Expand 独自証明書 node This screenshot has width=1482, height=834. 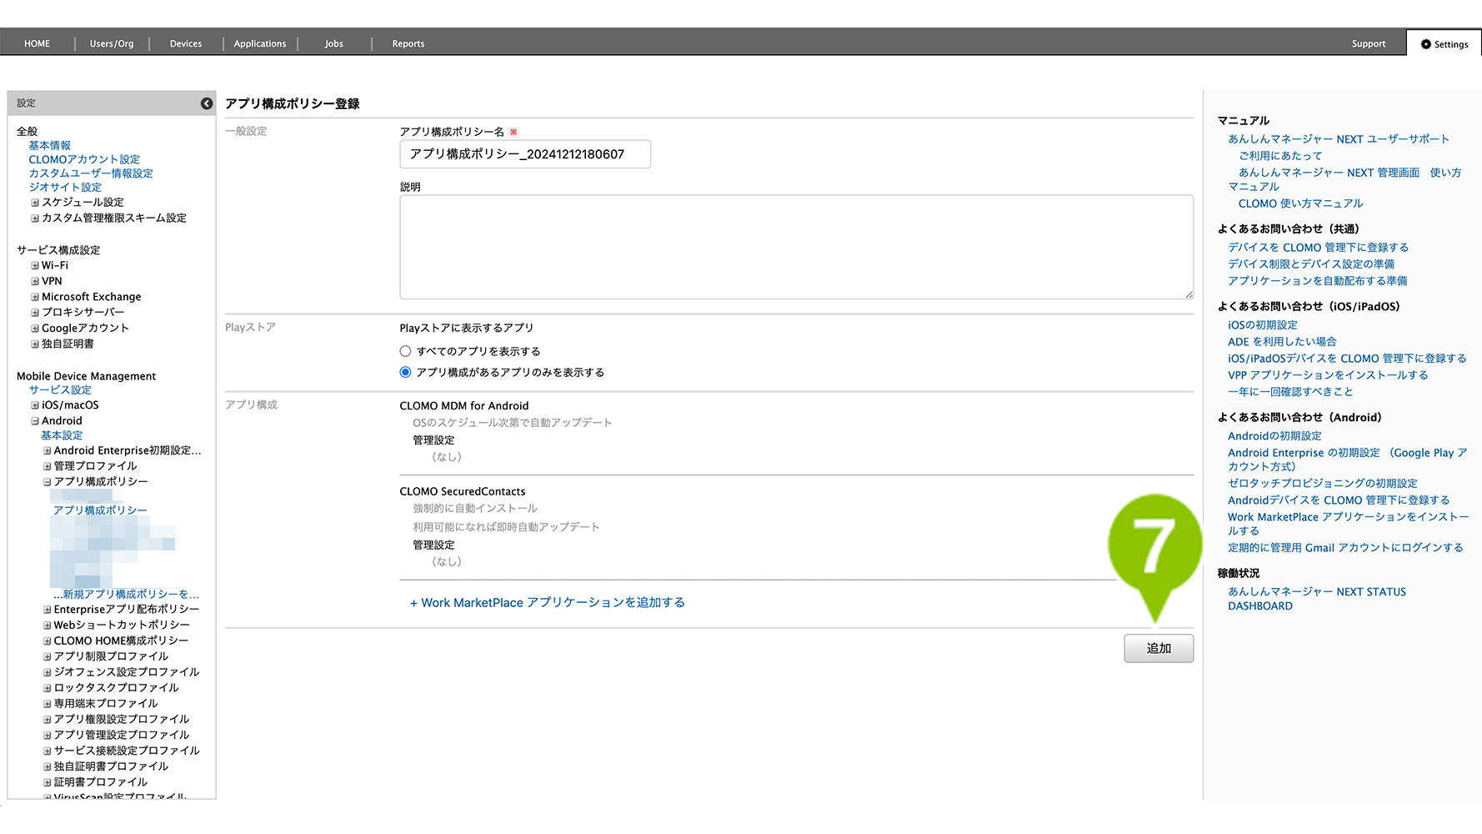point(35,344)
